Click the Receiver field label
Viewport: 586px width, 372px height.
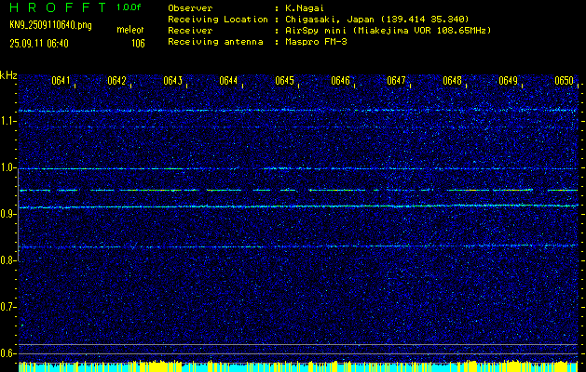190,31
